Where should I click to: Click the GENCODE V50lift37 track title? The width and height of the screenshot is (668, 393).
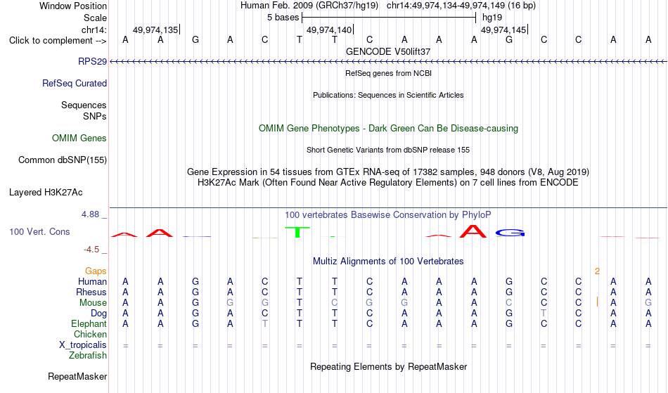coord(388,52)
